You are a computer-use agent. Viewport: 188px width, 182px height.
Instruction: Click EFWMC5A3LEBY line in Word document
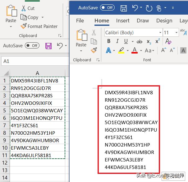click(124, 160)
